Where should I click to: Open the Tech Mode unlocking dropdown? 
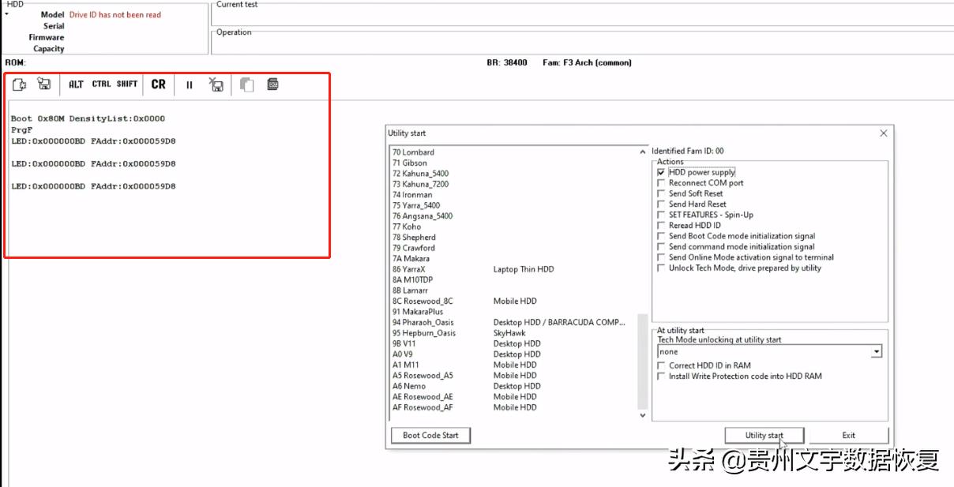877,352
